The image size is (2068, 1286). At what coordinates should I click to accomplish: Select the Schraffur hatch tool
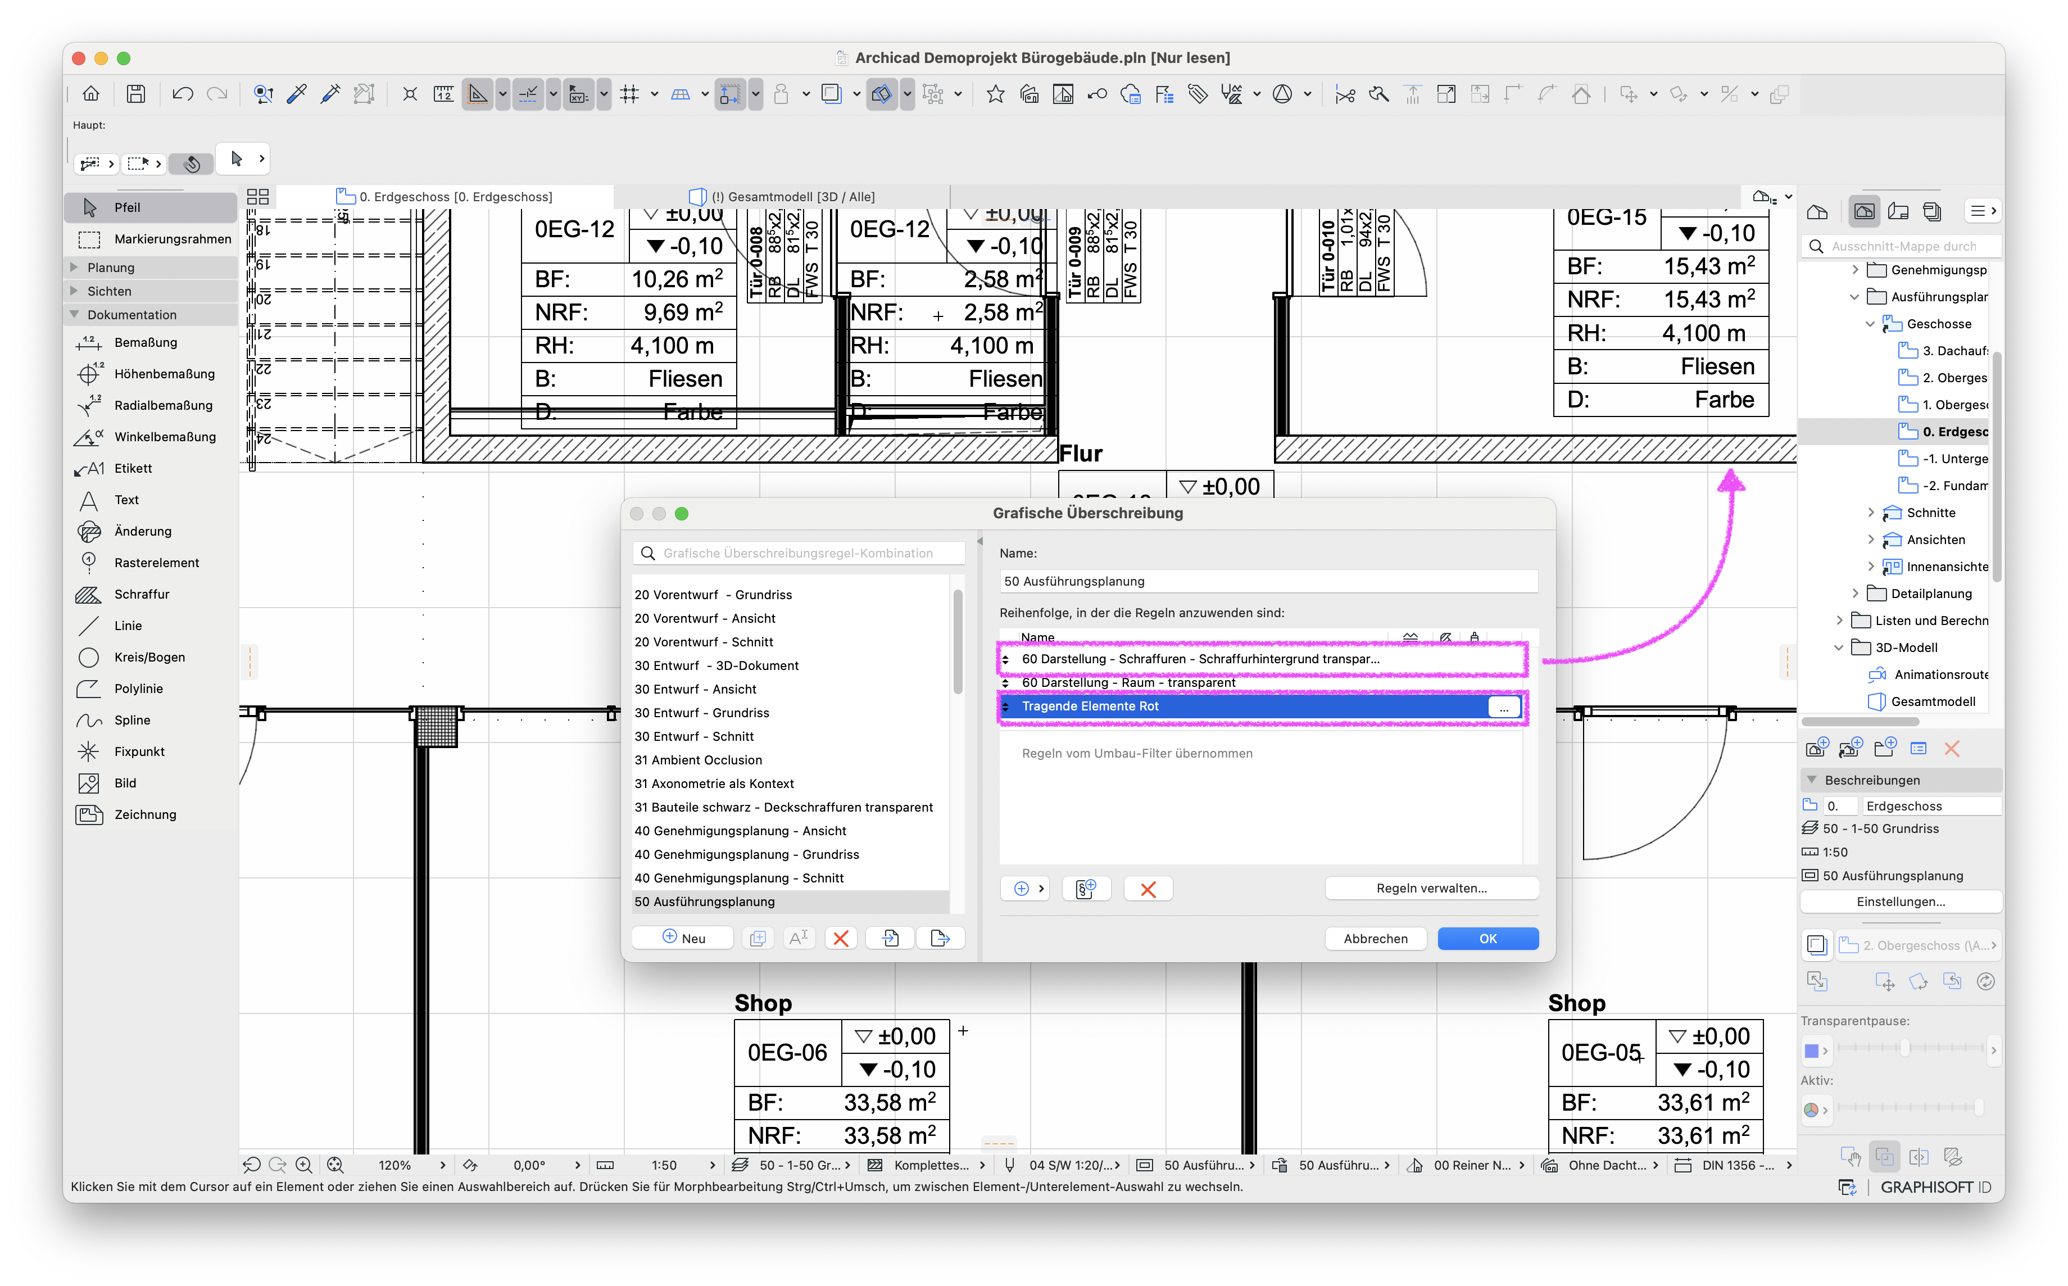click(151, 594)
